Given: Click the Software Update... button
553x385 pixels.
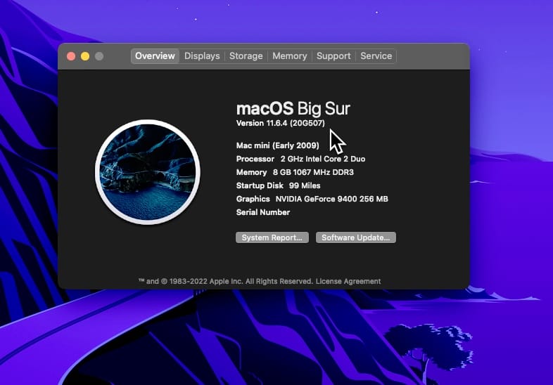Looking at the screenshot, I should pyautogui.click(x=356, y=237).
